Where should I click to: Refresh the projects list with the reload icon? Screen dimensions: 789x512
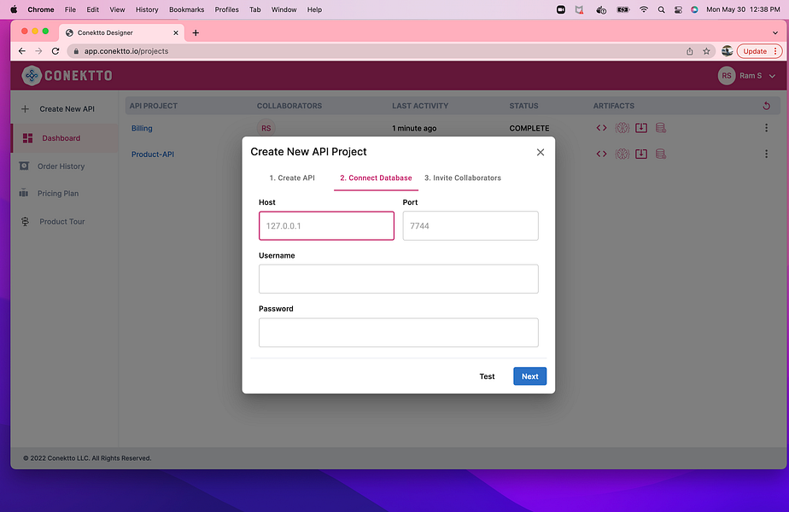[x=766, y=106]
